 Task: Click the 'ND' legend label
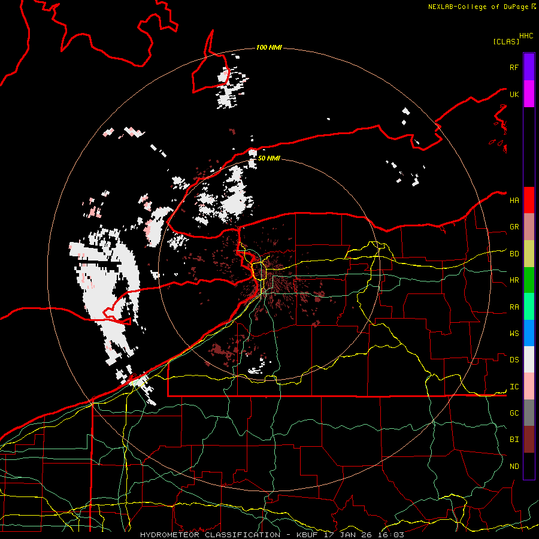pyautogui.click(x=514, y=466)
